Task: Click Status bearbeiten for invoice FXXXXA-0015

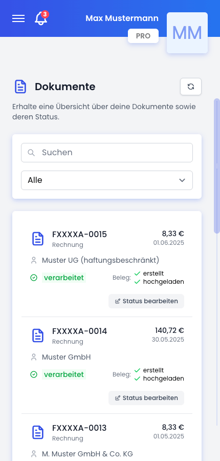Action: click(x=146, y=301)
